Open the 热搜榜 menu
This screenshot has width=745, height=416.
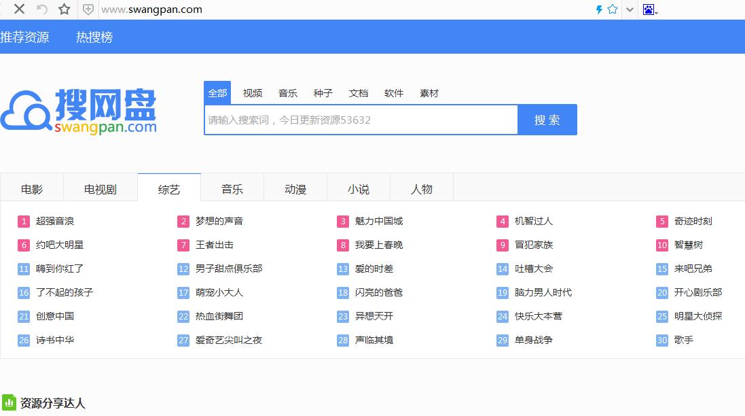(94, 37)
